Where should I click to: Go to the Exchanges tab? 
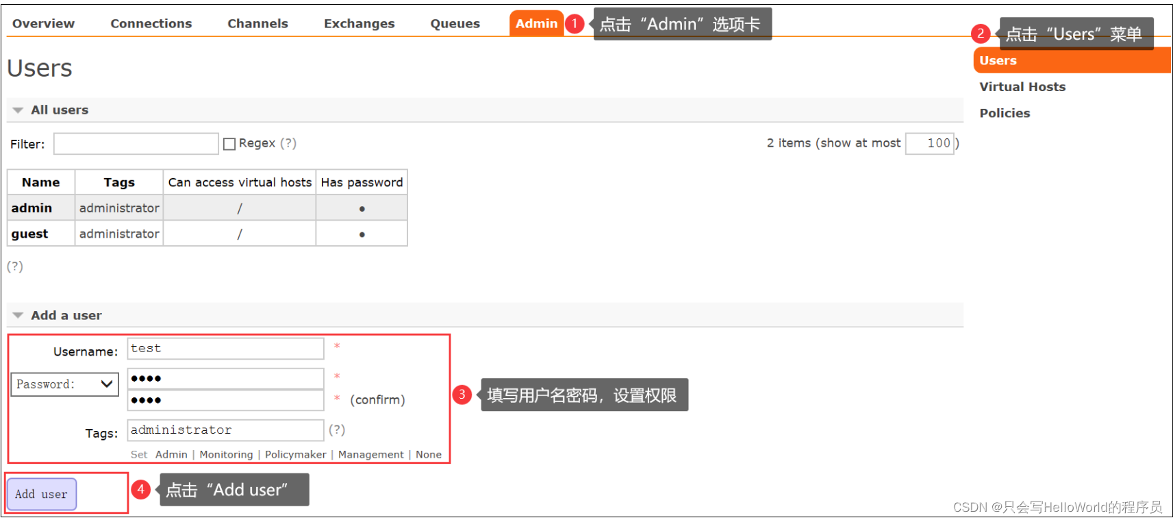(x=360, y=23)
